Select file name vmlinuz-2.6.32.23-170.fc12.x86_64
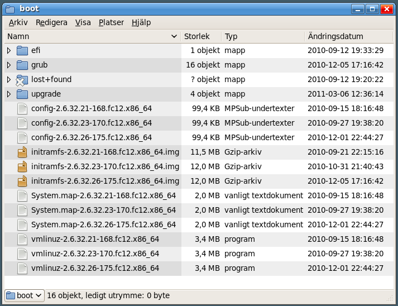Screen dimensions: 398x306 [95, 254]
